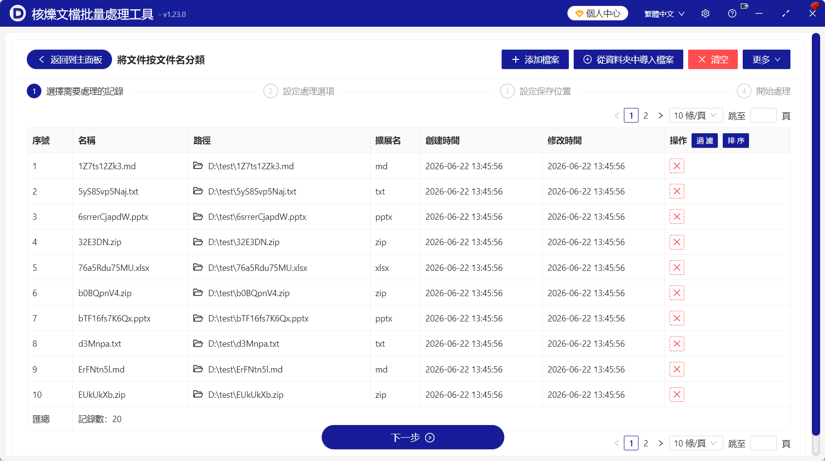Open bottom 10 條/頁 page size dropdown
Viewport: 825px width, 461px height.
pyautogui.click(x=695, y=443)
